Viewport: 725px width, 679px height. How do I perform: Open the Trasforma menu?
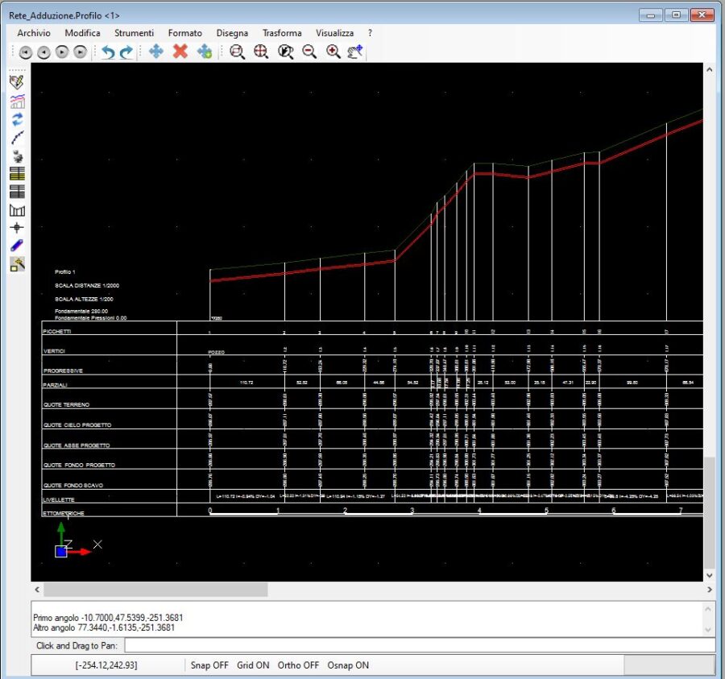click(282, 33)
